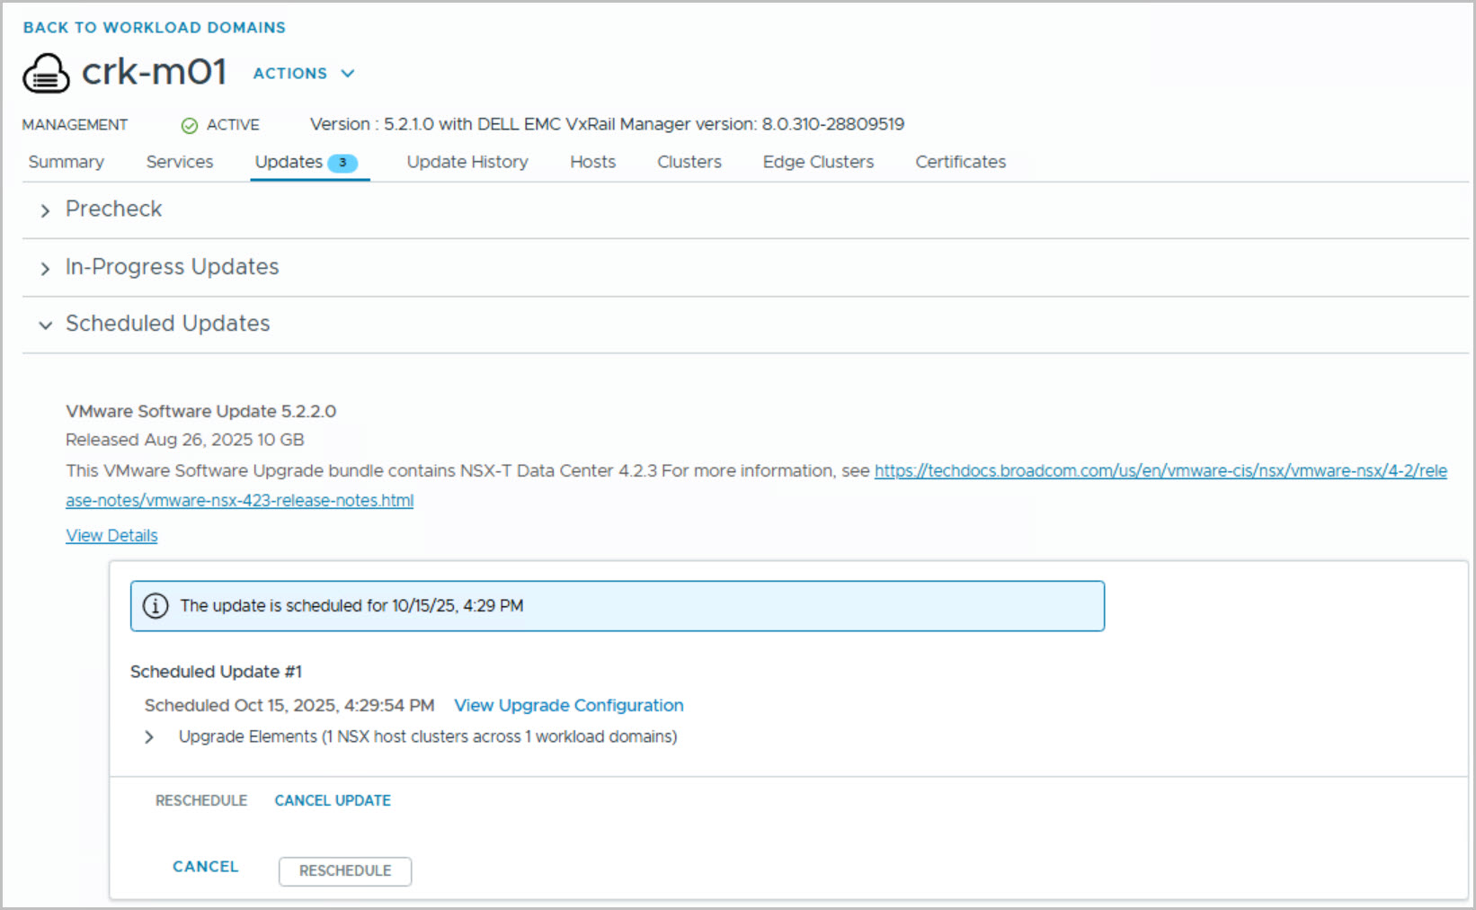Viewport: 1476px width, 910px height.
Task: Collapse the Scheduled Updates section
Action: [45, 325]
